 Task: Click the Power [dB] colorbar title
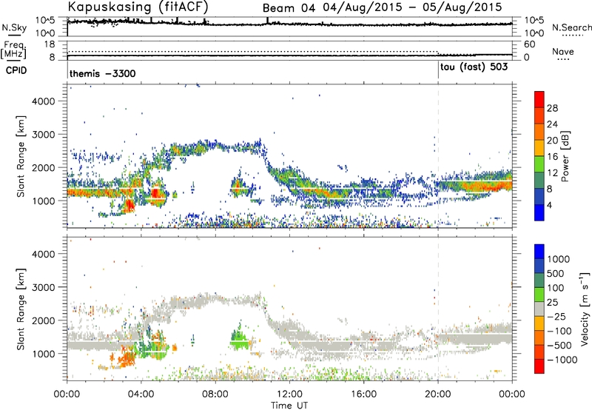click(x=565, y=156)
